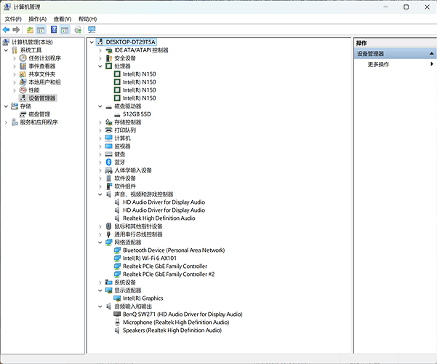This screenshot has width=437, height=364.
Task: Click 更多操作 in the Actions pane
Action: [x=379, y=65]
